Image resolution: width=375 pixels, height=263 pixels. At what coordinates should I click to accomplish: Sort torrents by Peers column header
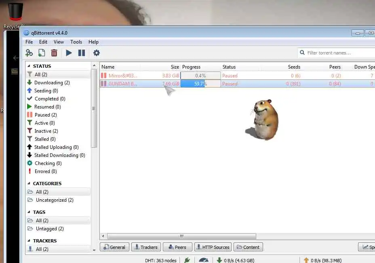(x=322, y=67)
